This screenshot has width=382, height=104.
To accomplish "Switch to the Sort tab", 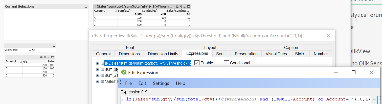I will pos(220,54).
